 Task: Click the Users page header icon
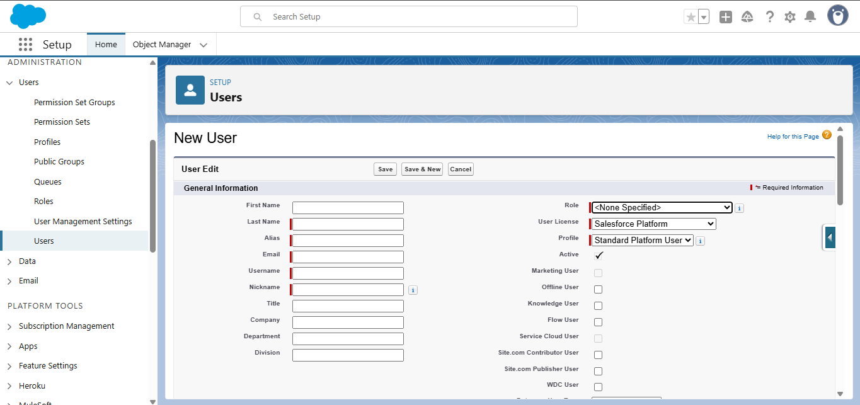pos(190,90)
